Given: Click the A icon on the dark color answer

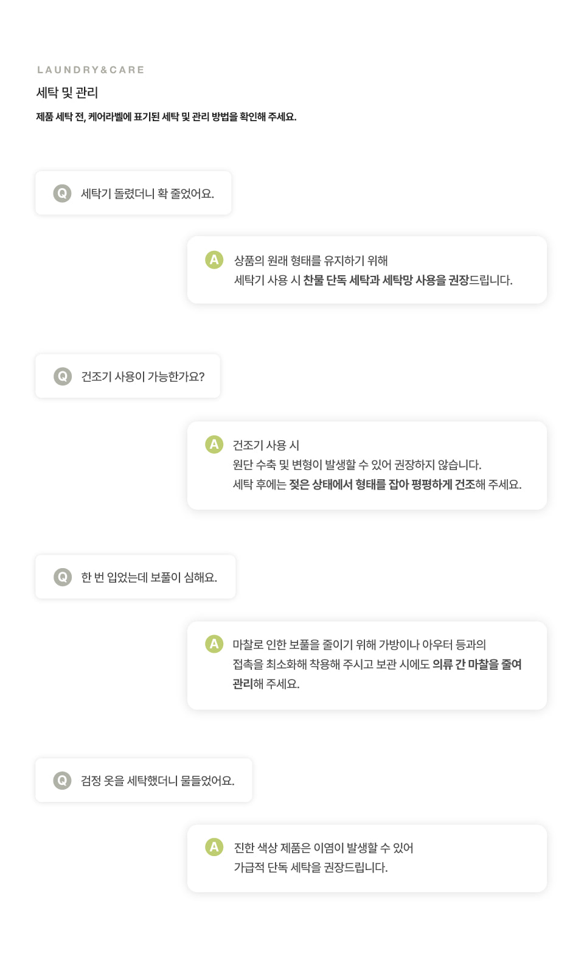Looking at the screenshot, I should point(214,847).
